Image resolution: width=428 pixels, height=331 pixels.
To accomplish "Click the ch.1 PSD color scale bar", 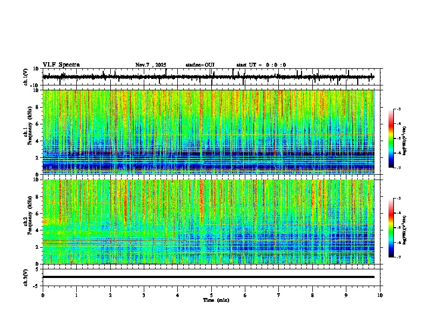I will pyautogui.click(x=391, y=138).
